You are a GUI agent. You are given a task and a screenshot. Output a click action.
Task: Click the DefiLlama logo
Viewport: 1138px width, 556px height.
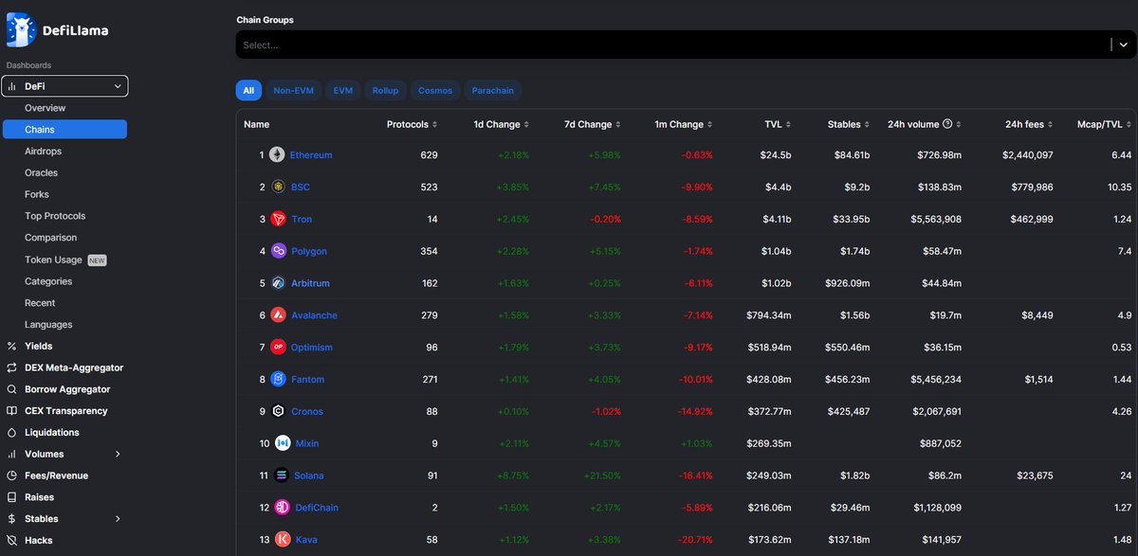click(x=59, y=29)
